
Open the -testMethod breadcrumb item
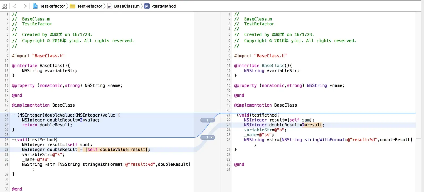[x=164, y=6]
